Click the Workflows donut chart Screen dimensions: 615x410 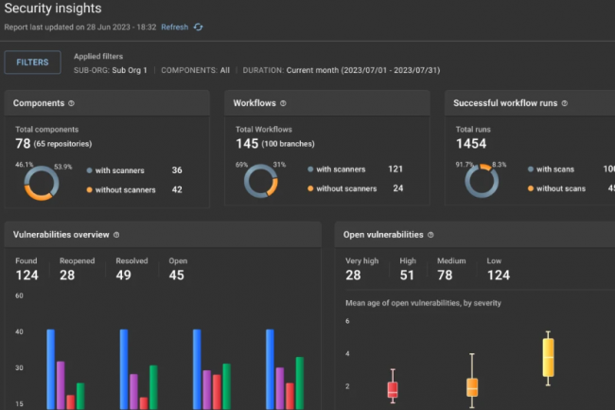click(259, 181)
